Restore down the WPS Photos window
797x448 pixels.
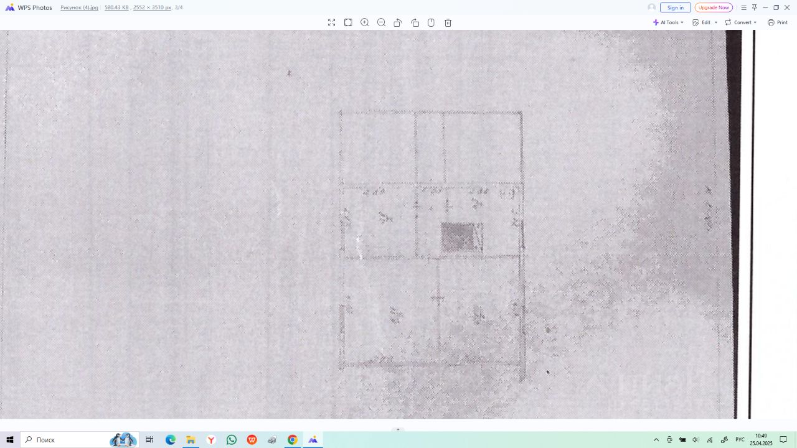[776, 7]
